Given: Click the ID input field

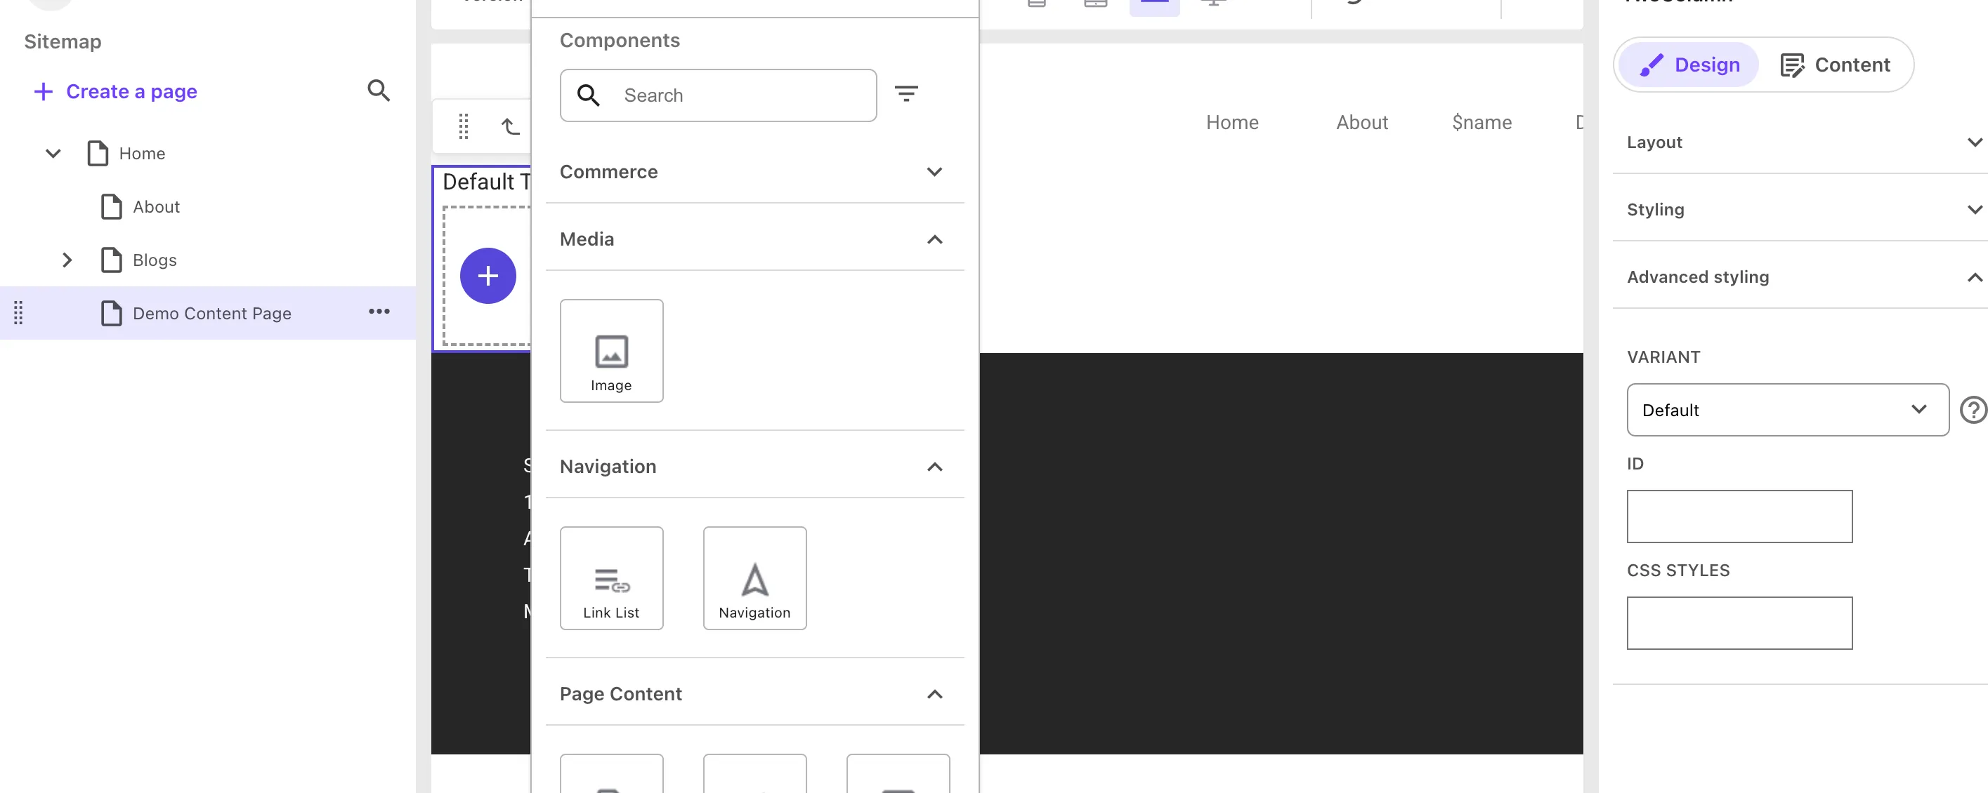Looking at the screenshot, I should (1739, 517).
